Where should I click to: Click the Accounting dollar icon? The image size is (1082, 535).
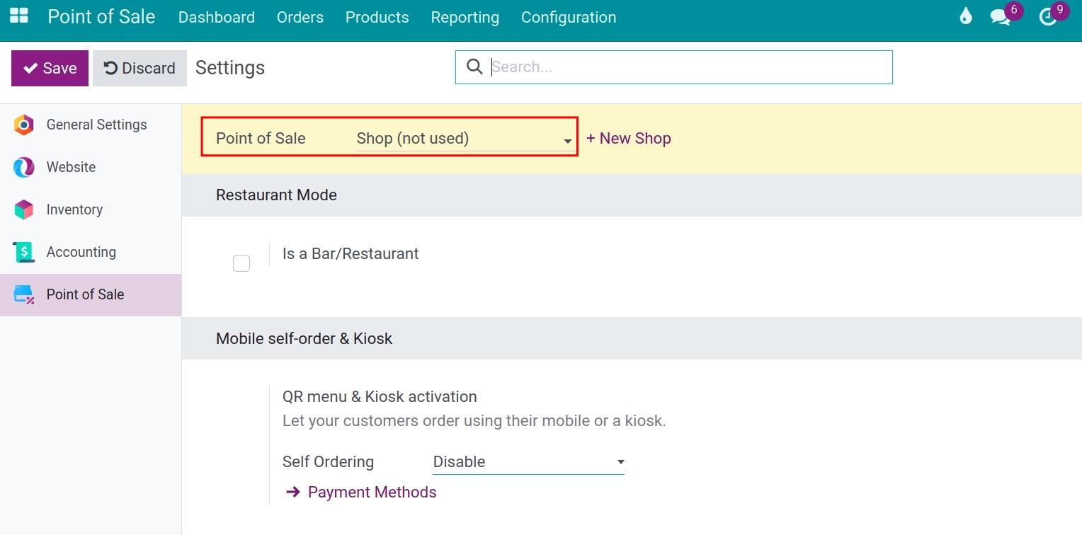pyautogui.click(x=23, y=253)
